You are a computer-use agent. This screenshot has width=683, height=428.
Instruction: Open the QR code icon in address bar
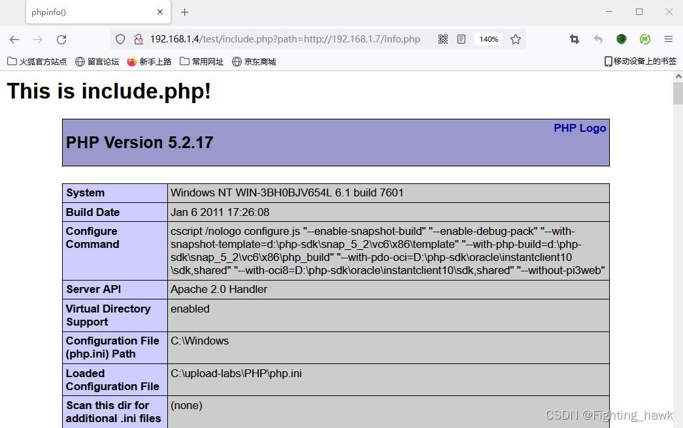pyautogui.click(x=443, y=40)
